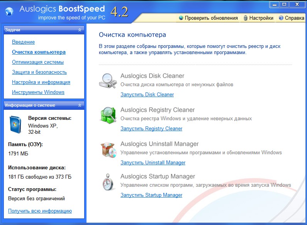The height and width of the screenshot is (225, 307).
Task: Click the 1791 МБ memory value
Action: tap(18, 153)
